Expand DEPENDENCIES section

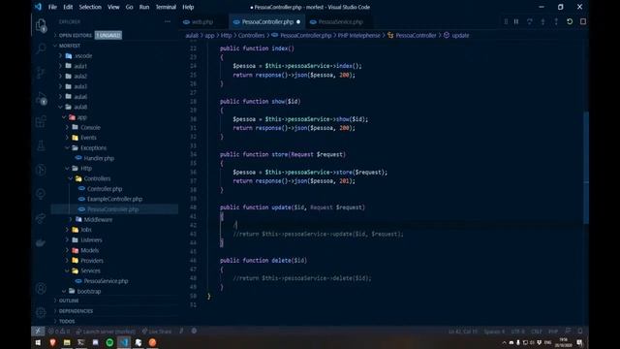click(76, 311)
